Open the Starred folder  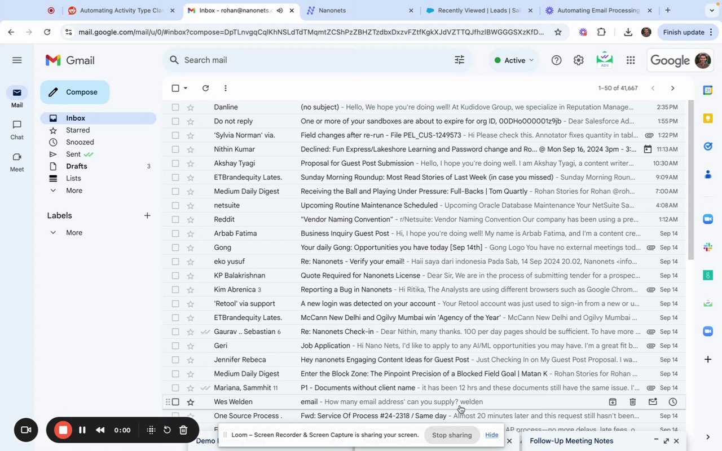tap(98, 130)
